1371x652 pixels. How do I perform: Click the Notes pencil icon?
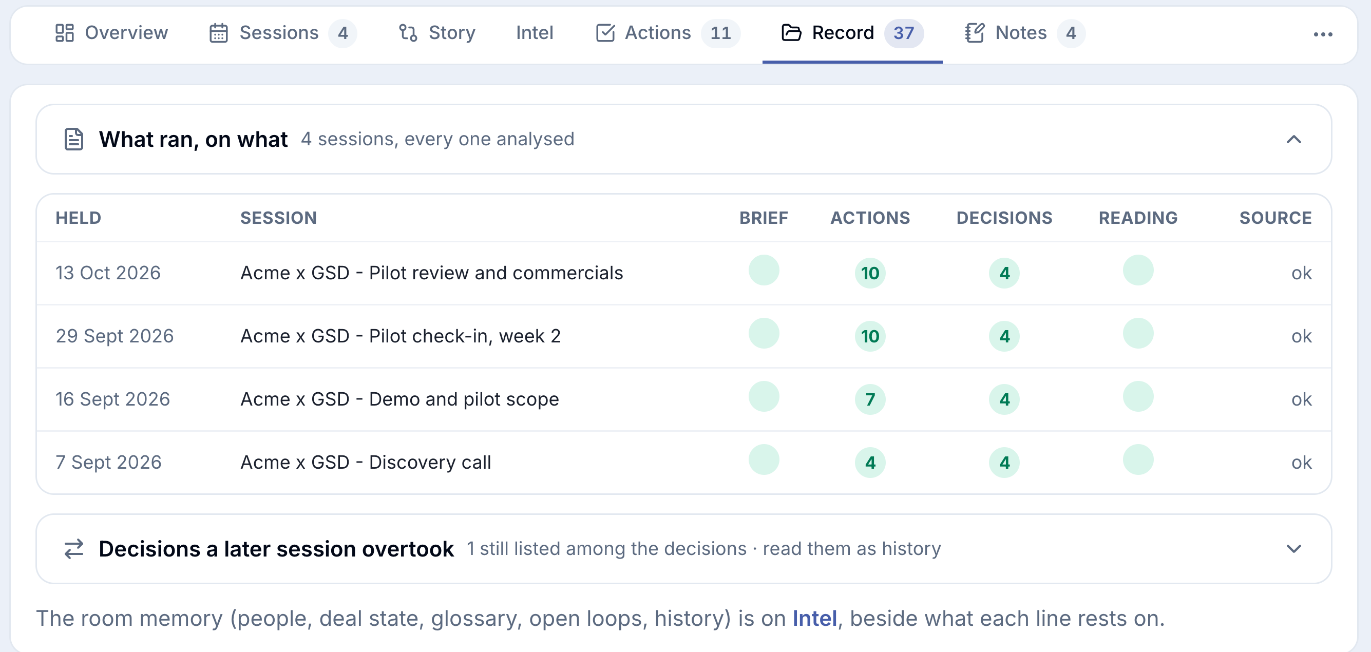pos(975,33)
